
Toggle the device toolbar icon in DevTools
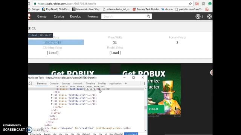pyautogui.click(x=30, y=83)
